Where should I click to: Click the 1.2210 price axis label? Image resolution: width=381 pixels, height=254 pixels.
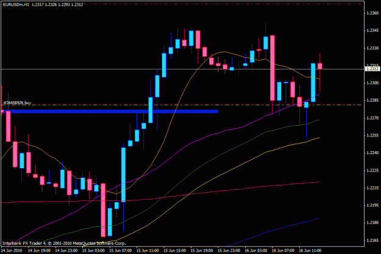[x=372, y=188]
